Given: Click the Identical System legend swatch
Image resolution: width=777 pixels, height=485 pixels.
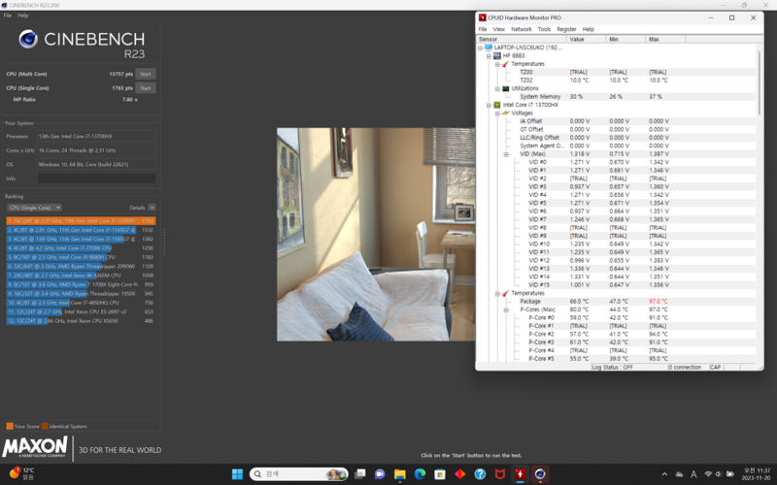Looking at the screenshot, I should click(x=45, y=426).
